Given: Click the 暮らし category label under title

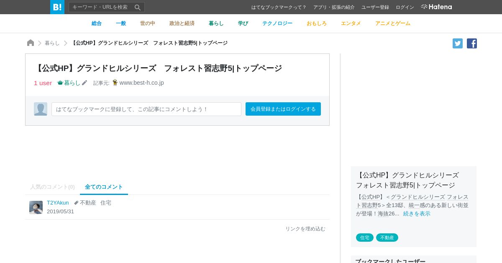Looking at the screenshot, I should [x=69, y=83].
